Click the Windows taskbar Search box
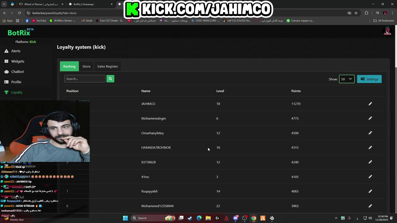 tap(153, 218)
